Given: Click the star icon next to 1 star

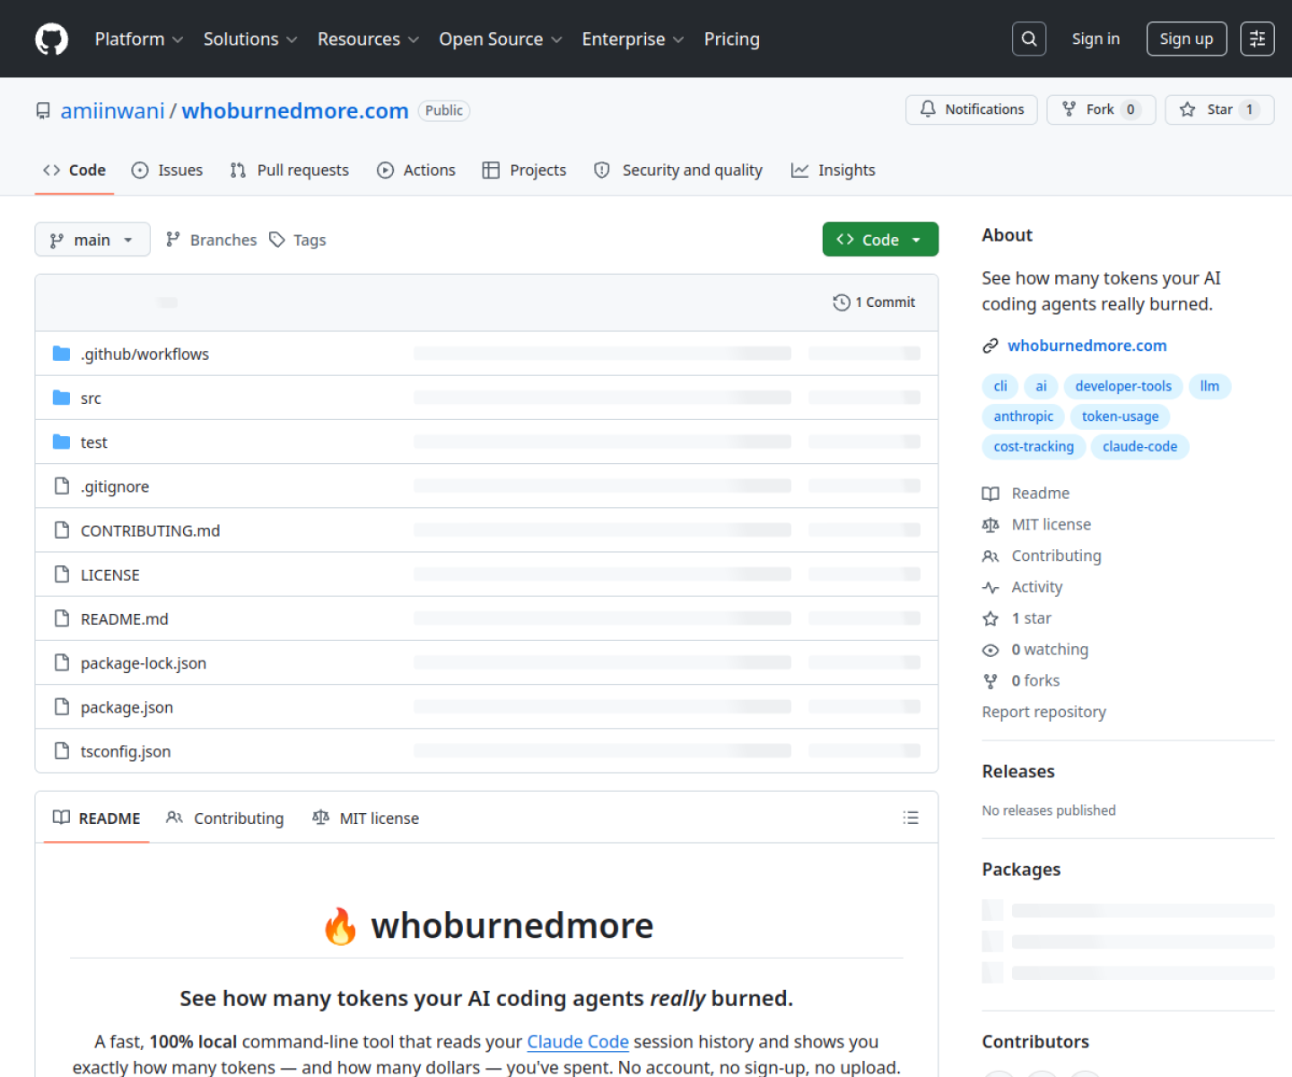Looking at the screenshot, I should click(991, 618).
